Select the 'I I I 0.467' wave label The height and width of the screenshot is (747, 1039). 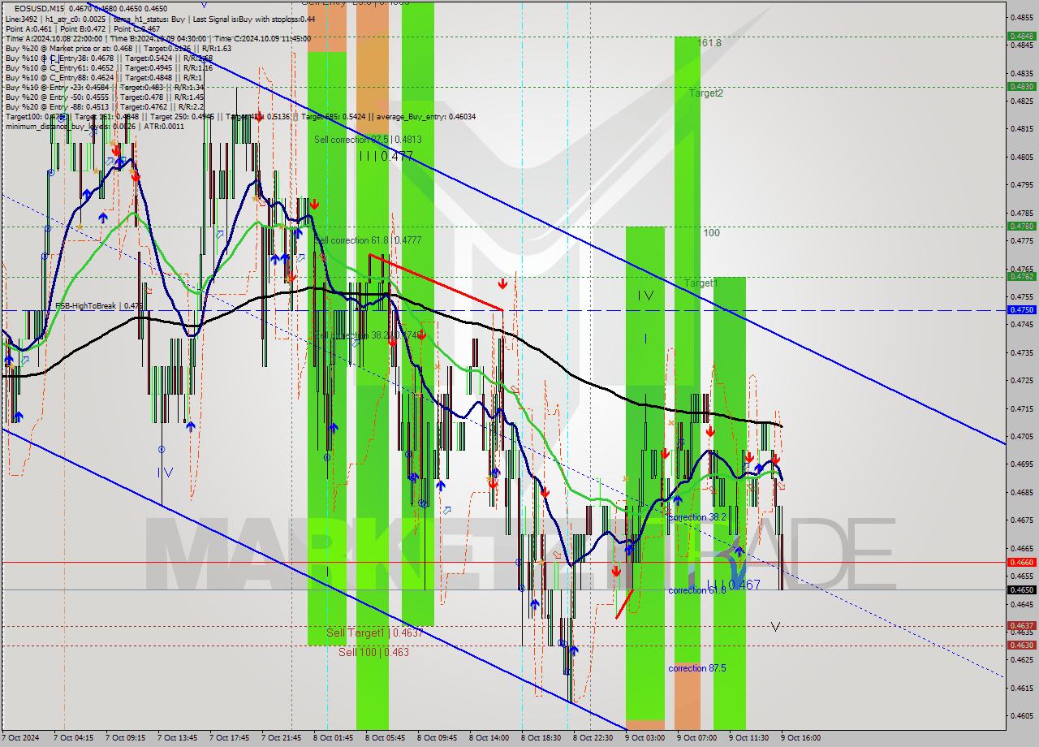(x=732, y=585)
